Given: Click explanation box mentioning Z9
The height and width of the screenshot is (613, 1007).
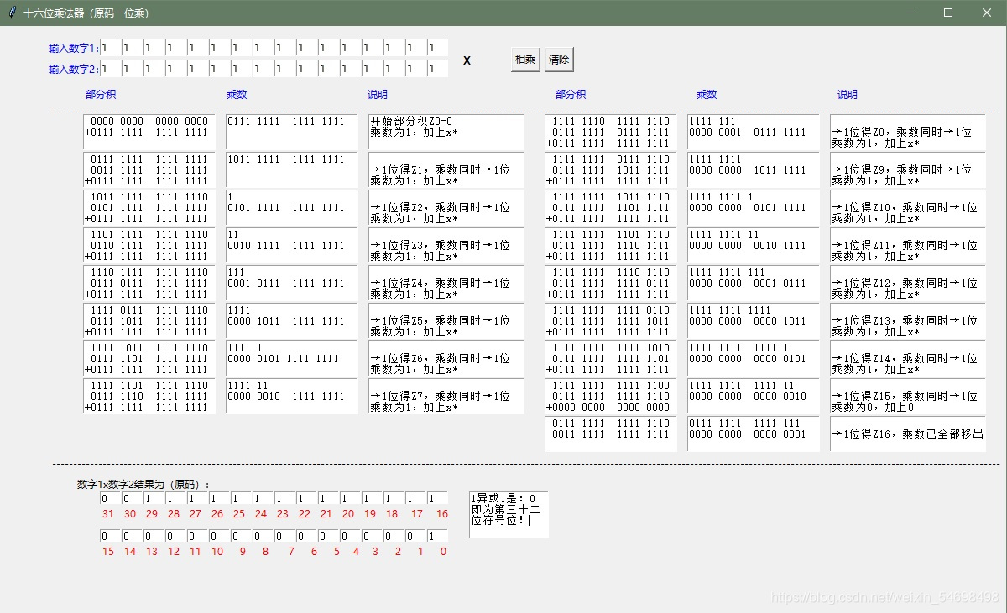Looking at the screenshot, I should tap(908, 170).
